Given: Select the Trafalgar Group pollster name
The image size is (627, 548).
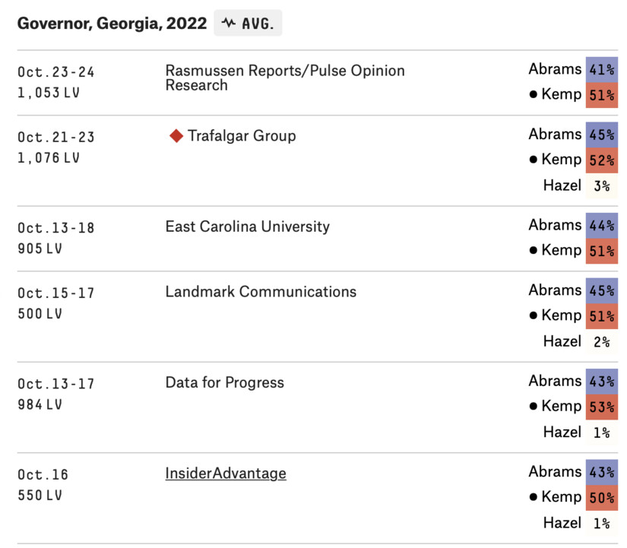Looking at the screenshot, I should click(x=242, y=137).
